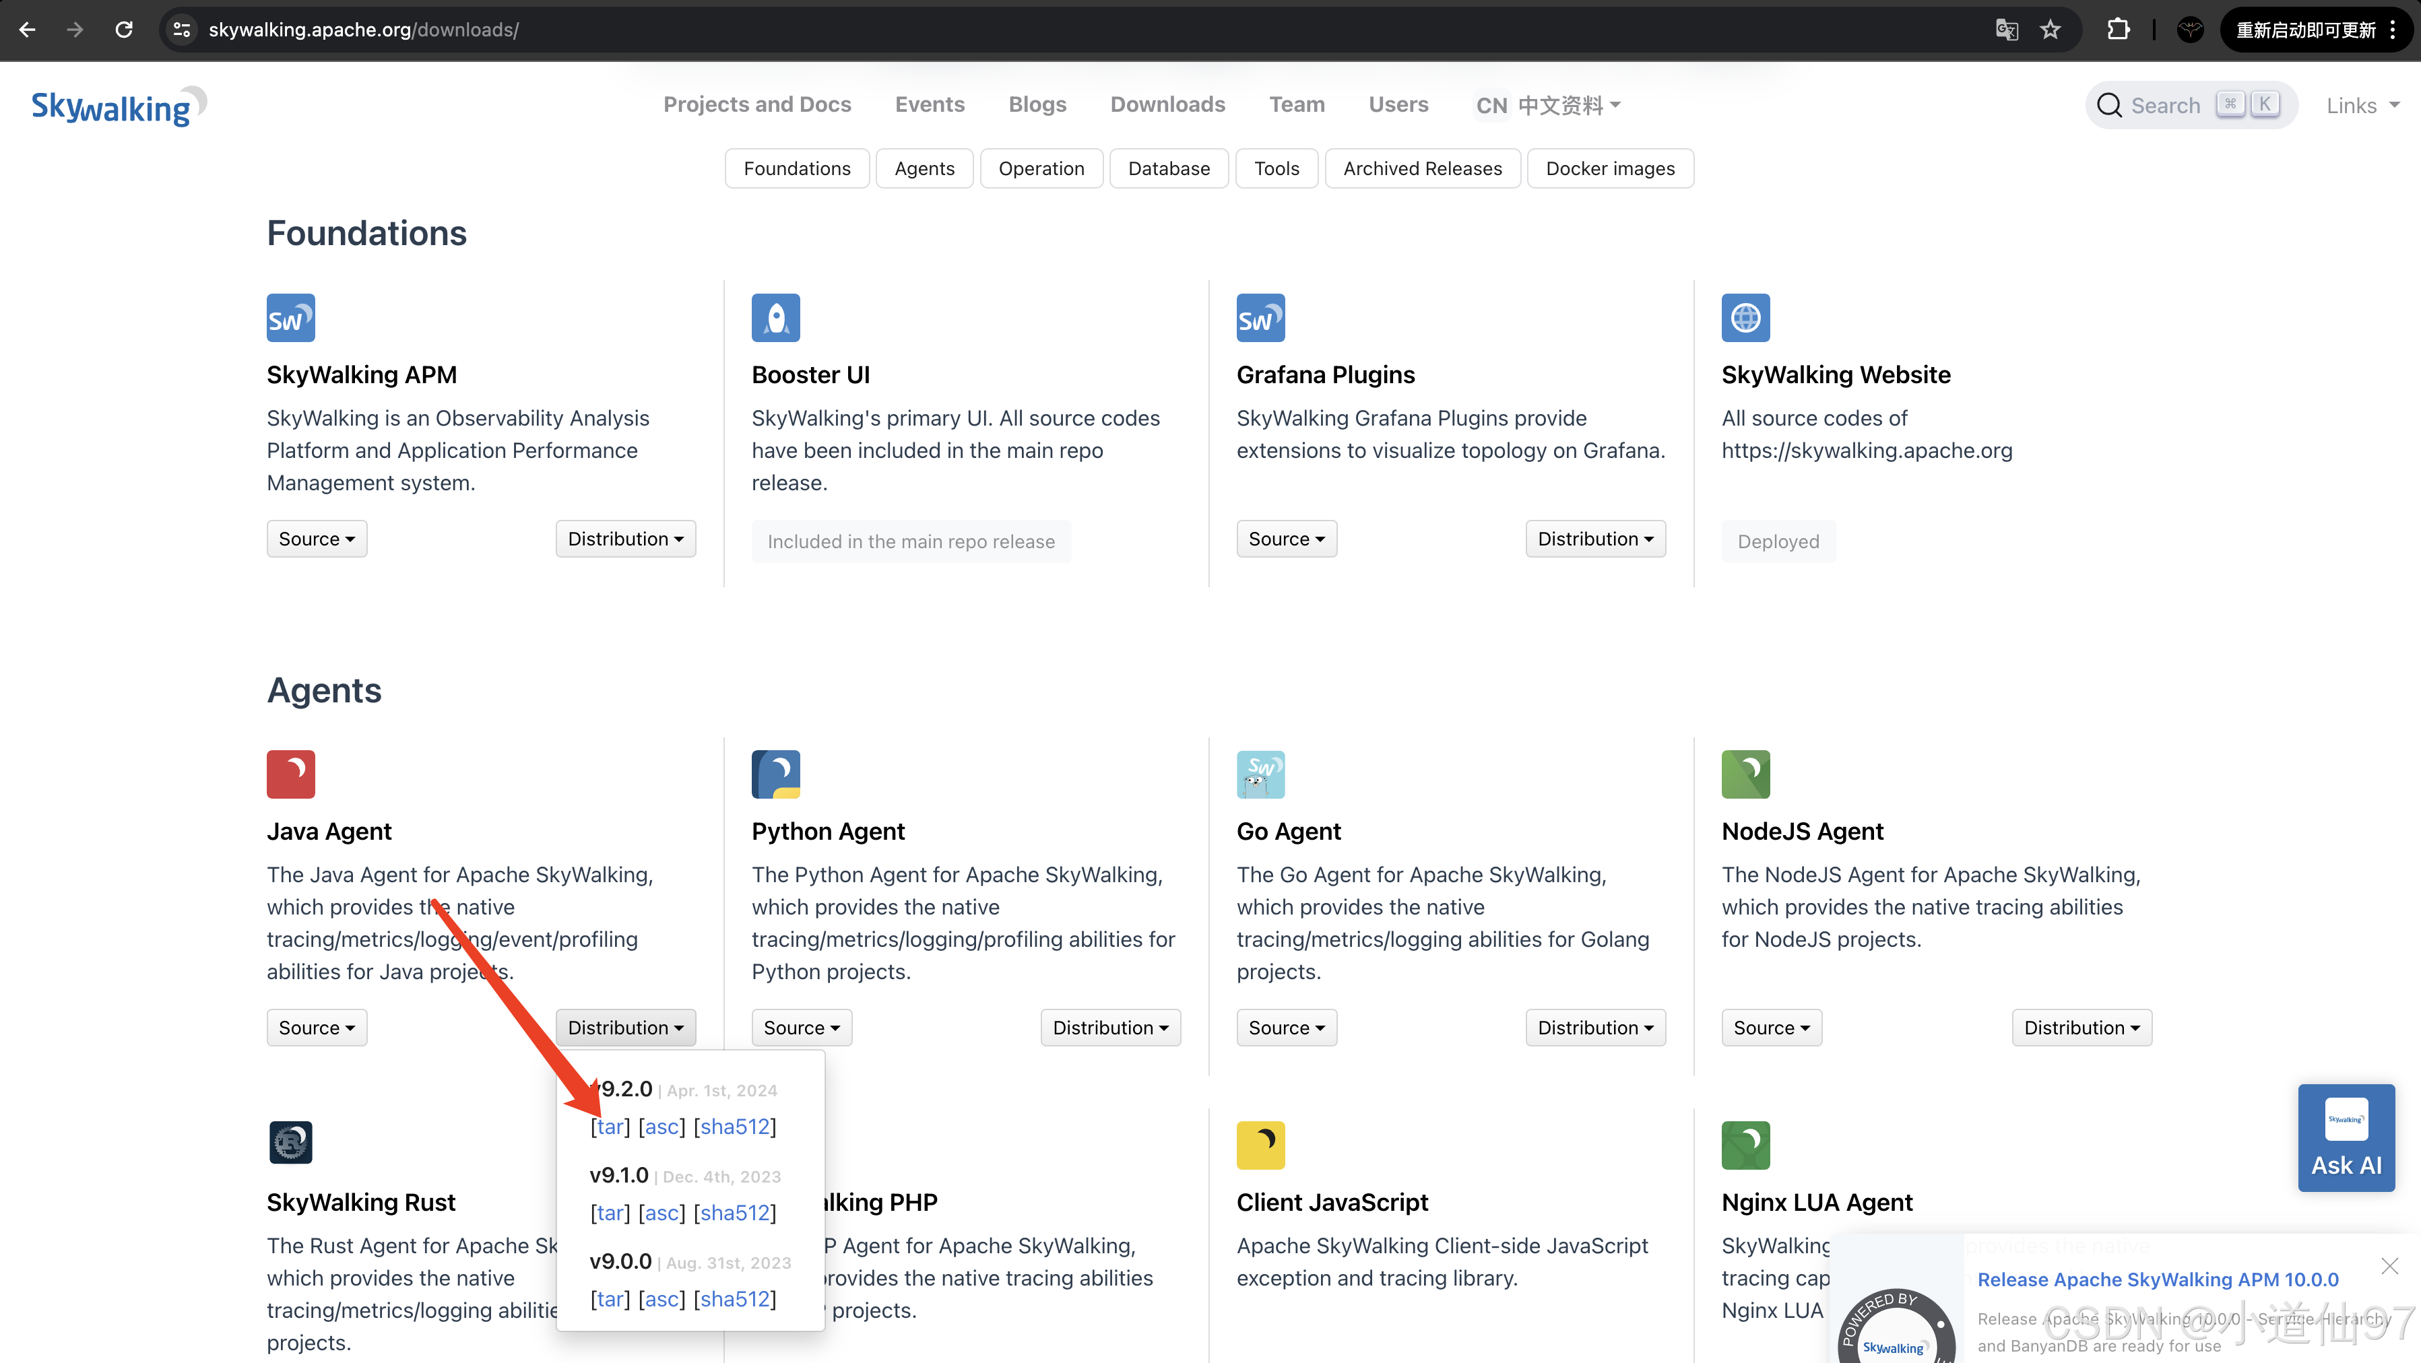Reload the page with refresh icon
The image size is (2421, 1363).
point(124,29)
